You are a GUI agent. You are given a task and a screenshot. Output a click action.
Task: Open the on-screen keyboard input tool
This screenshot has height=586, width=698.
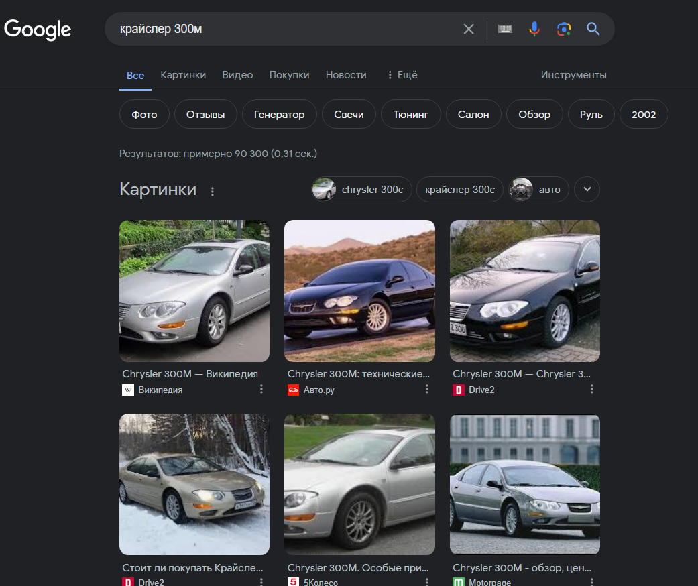click(505, 29)
